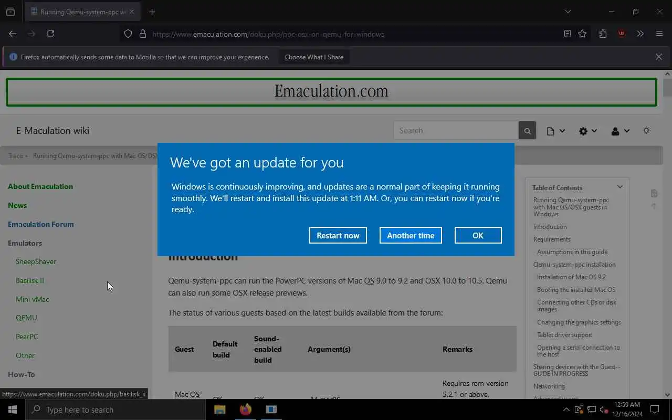
Task: Click the Emaculation.com header banner
Action: [331, 92]
